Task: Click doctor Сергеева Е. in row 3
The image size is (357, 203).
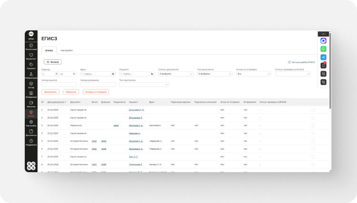Action: (155, 125)
